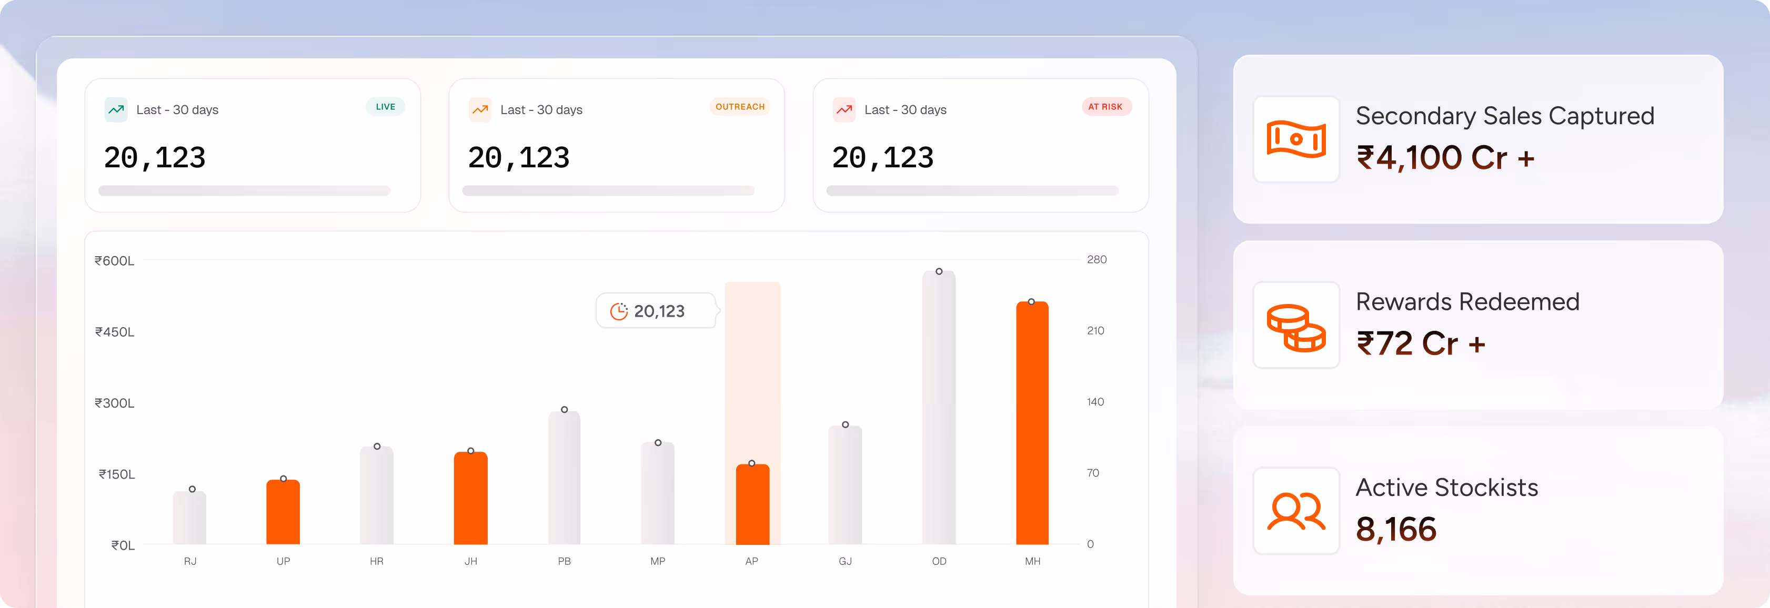1770x608 pixels.
Task: Click the coins icon beside Rewards Redeemed
Action: 1296,328
